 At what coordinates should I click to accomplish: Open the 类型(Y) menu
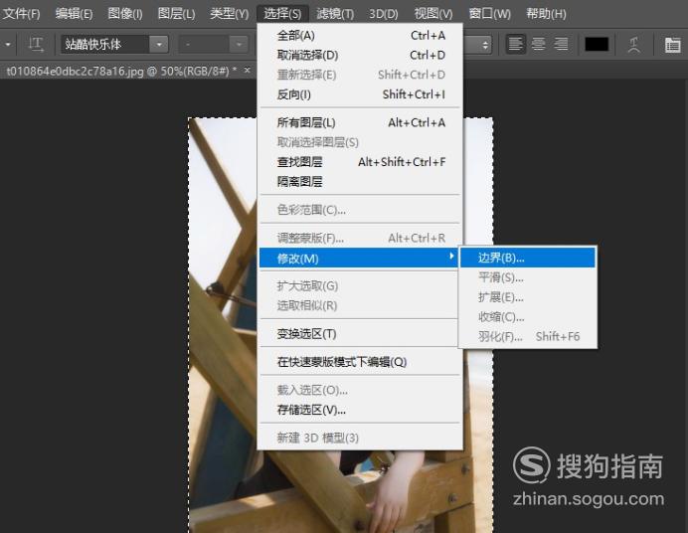229,14
